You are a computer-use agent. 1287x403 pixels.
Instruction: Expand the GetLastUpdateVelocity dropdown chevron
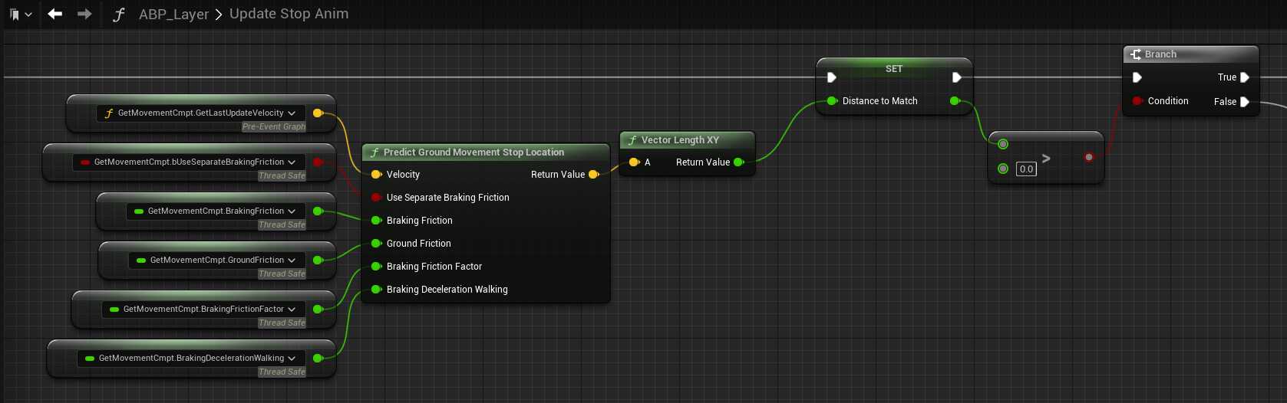point(292,113)
